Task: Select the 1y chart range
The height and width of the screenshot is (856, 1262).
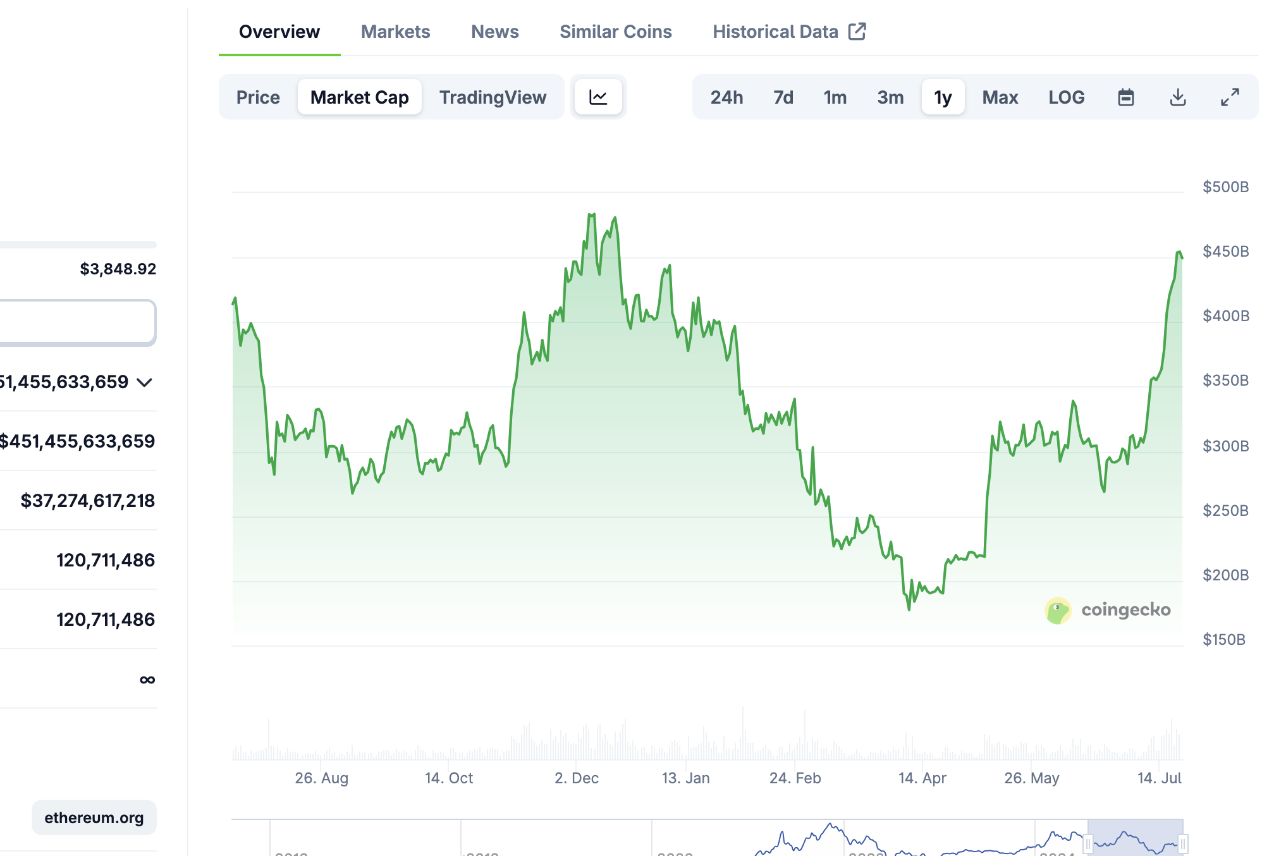Action: pyautogui.click(x=943, y=97)
